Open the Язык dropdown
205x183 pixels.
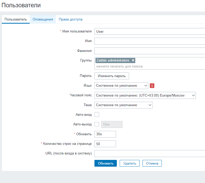[121, 86]
